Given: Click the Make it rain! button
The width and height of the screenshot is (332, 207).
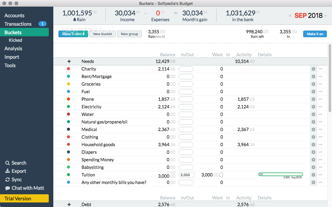Looking at the screenshot, I should [73, 34].
